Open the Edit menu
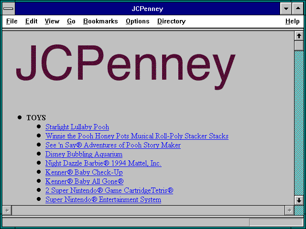 (31, 21)
